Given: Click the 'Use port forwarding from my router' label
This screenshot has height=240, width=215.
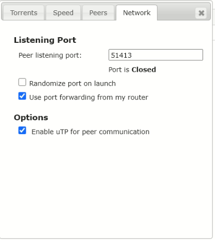Looking at the screenshot, I should pyautogui.click(x=89, y=98).
